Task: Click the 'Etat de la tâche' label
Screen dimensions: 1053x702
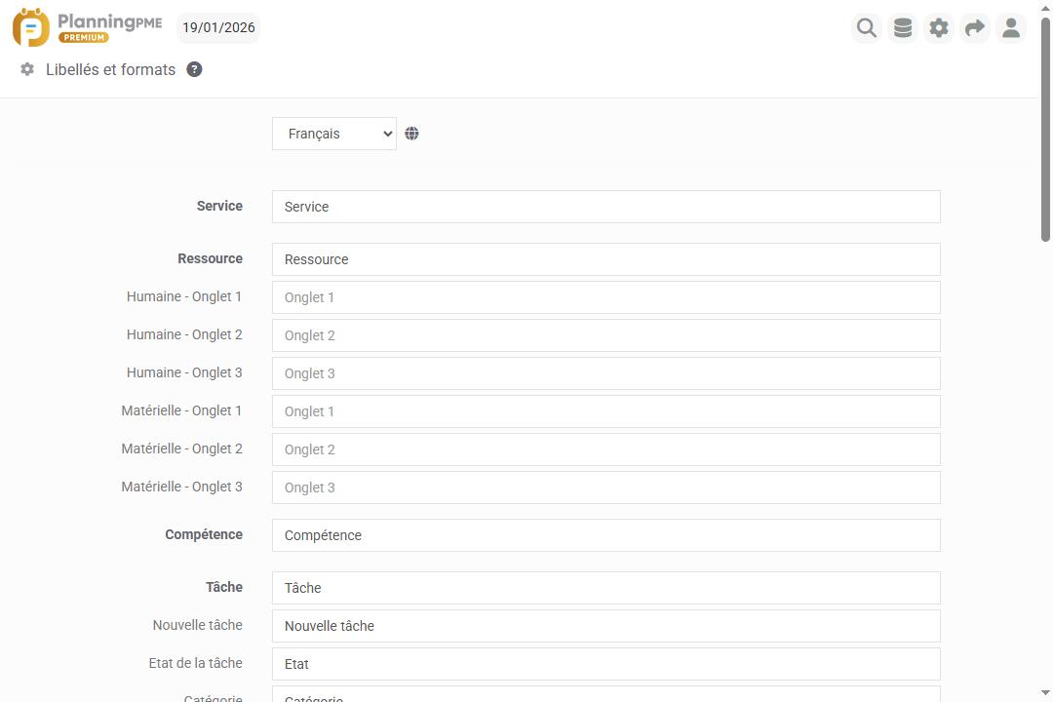Action: point(195,663)
